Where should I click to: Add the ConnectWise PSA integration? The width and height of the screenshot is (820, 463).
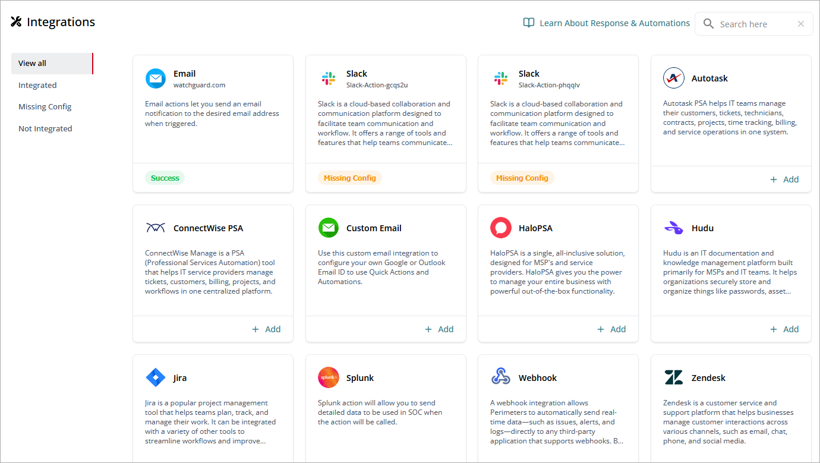click(x=266, y=329)
